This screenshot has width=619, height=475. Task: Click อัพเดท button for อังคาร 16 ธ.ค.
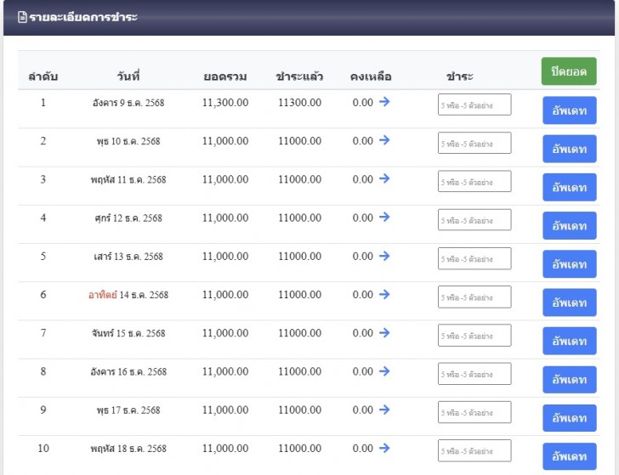570,380
